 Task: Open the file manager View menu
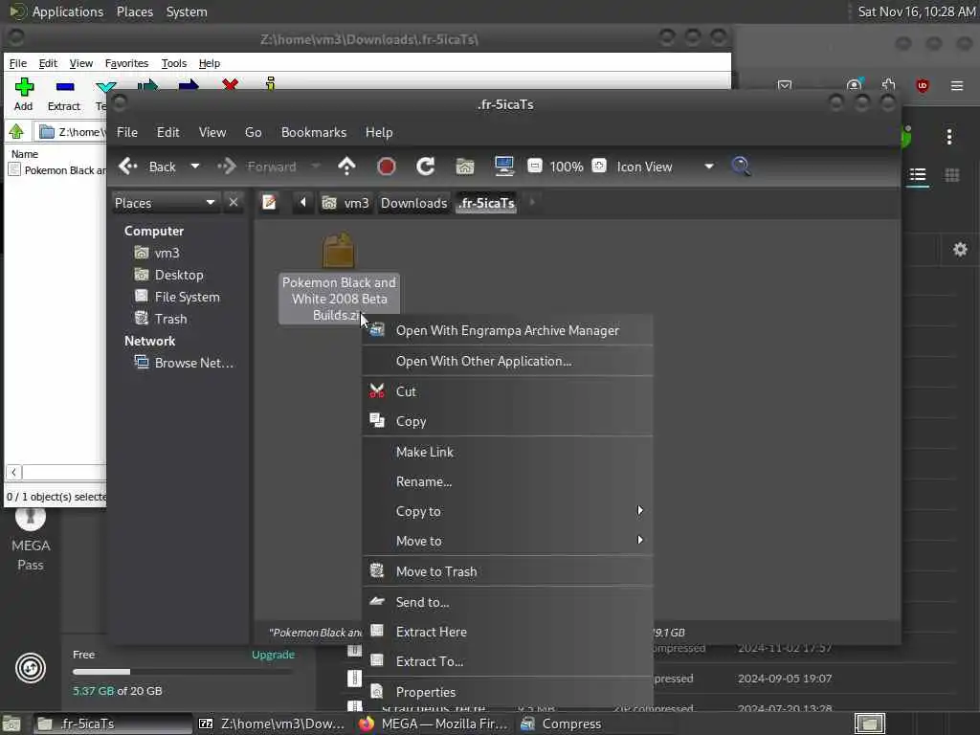[x=212, y=132]
